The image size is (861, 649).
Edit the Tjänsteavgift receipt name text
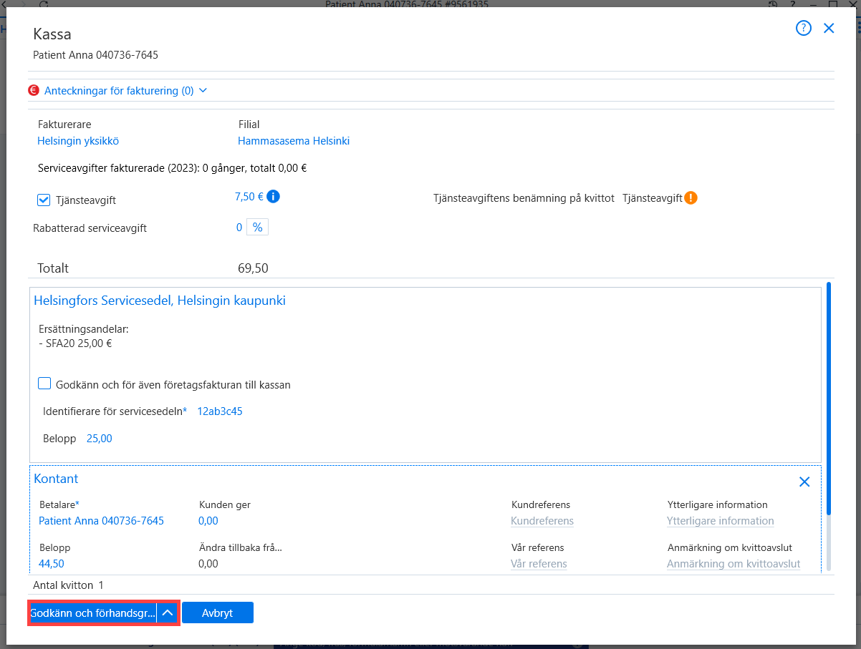click(653, 198)
